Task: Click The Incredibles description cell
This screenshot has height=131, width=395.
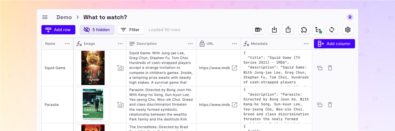Action: coord(161,127)
